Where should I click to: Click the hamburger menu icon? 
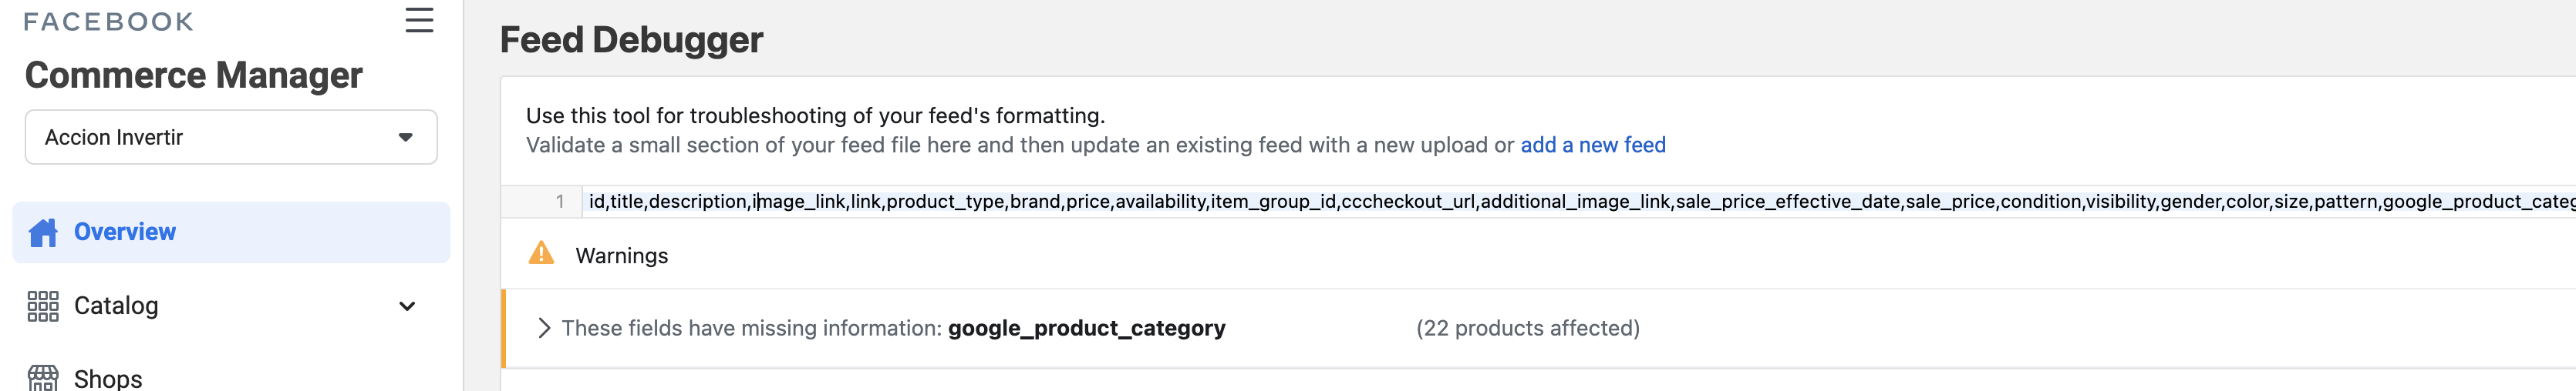point(419,20)
